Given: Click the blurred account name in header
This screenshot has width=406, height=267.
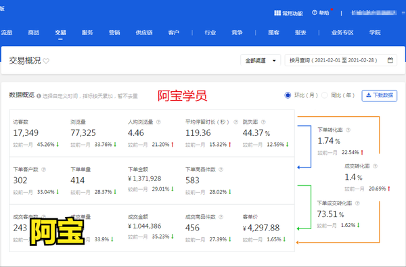Looking at the screenshot, I should 374,13.
